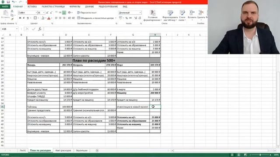Increase decimal places
Viewport: 280px width, 157px height.
pos(136,18)
